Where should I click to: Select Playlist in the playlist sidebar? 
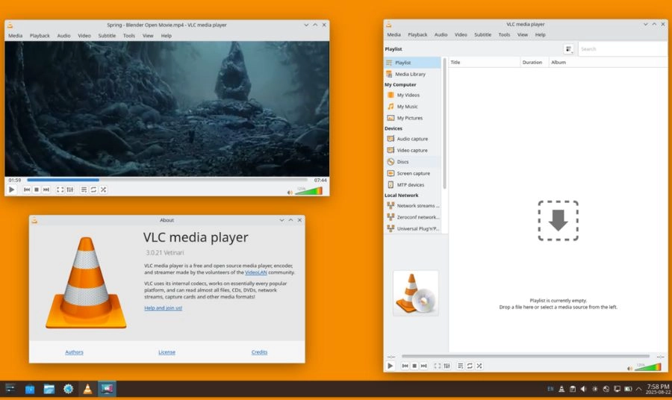click(x=412, y=63)
